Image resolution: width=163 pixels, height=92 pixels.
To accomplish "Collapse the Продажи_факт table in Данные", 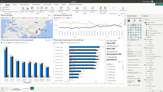I will (144, 48).
